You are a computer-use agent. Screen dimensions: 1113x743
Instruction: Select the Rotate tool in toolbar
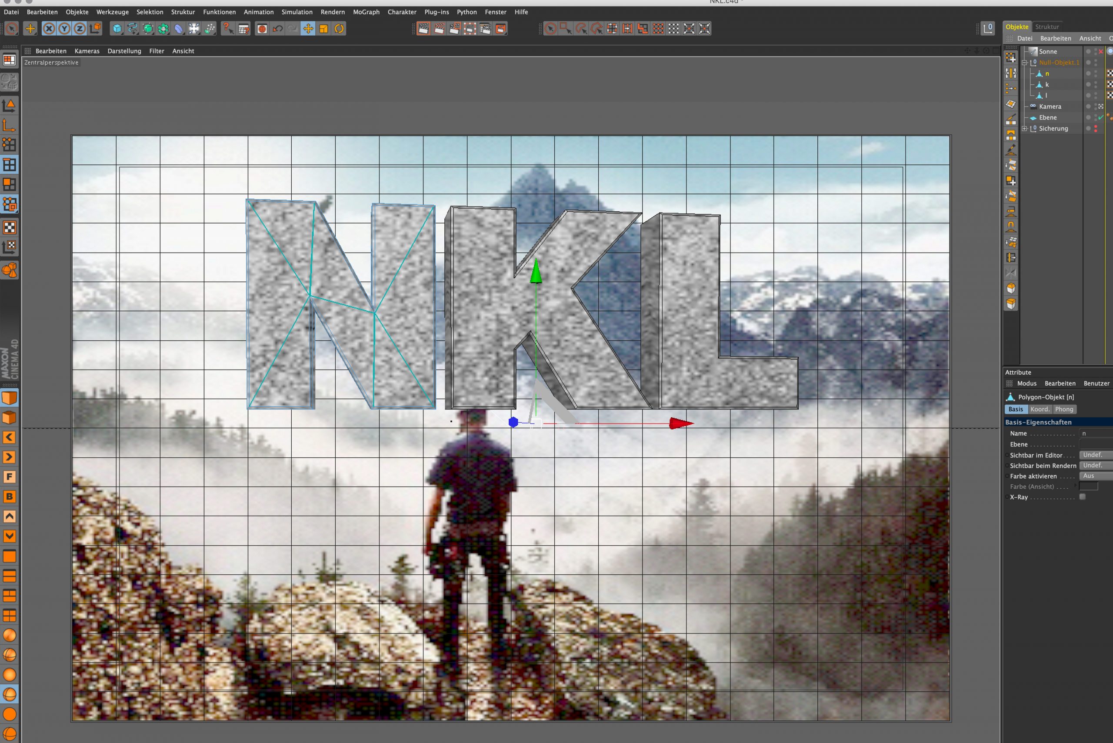pos(339,29)
